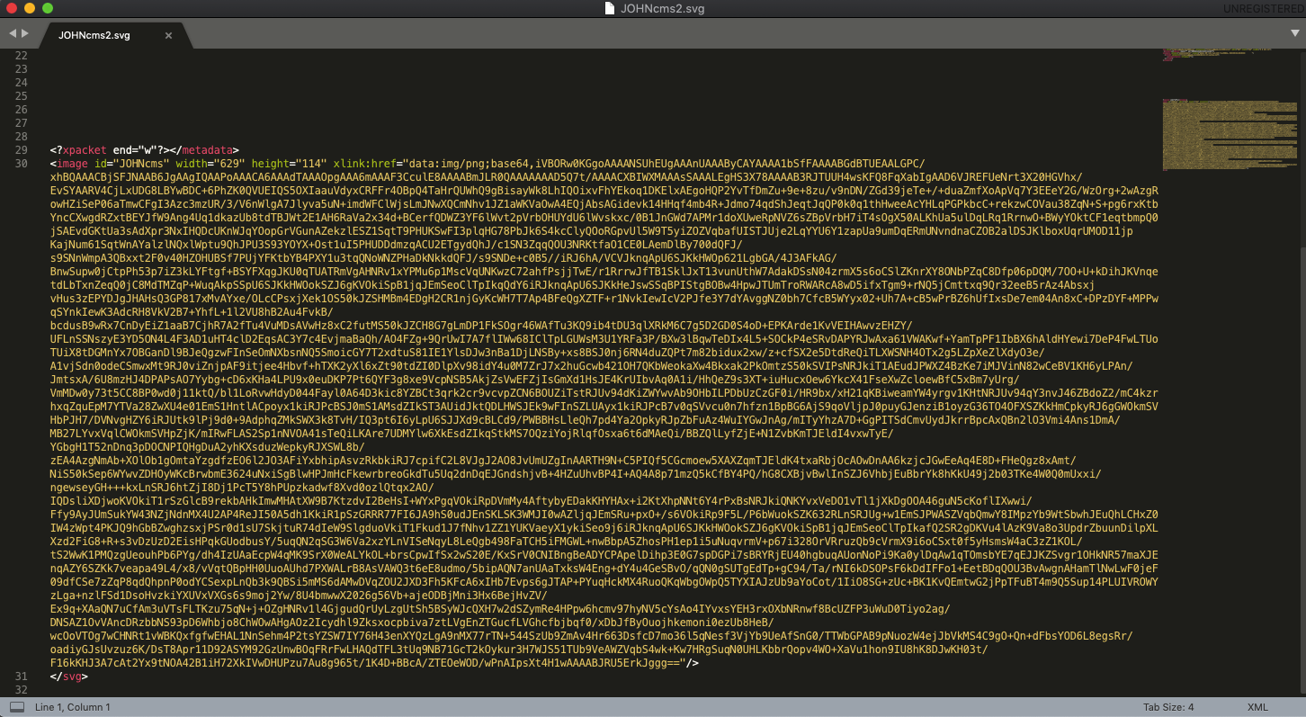Viewport: 1306px width, 717px height.
Task: Click the green full-screen window button
Action: (x=47, y=8)
